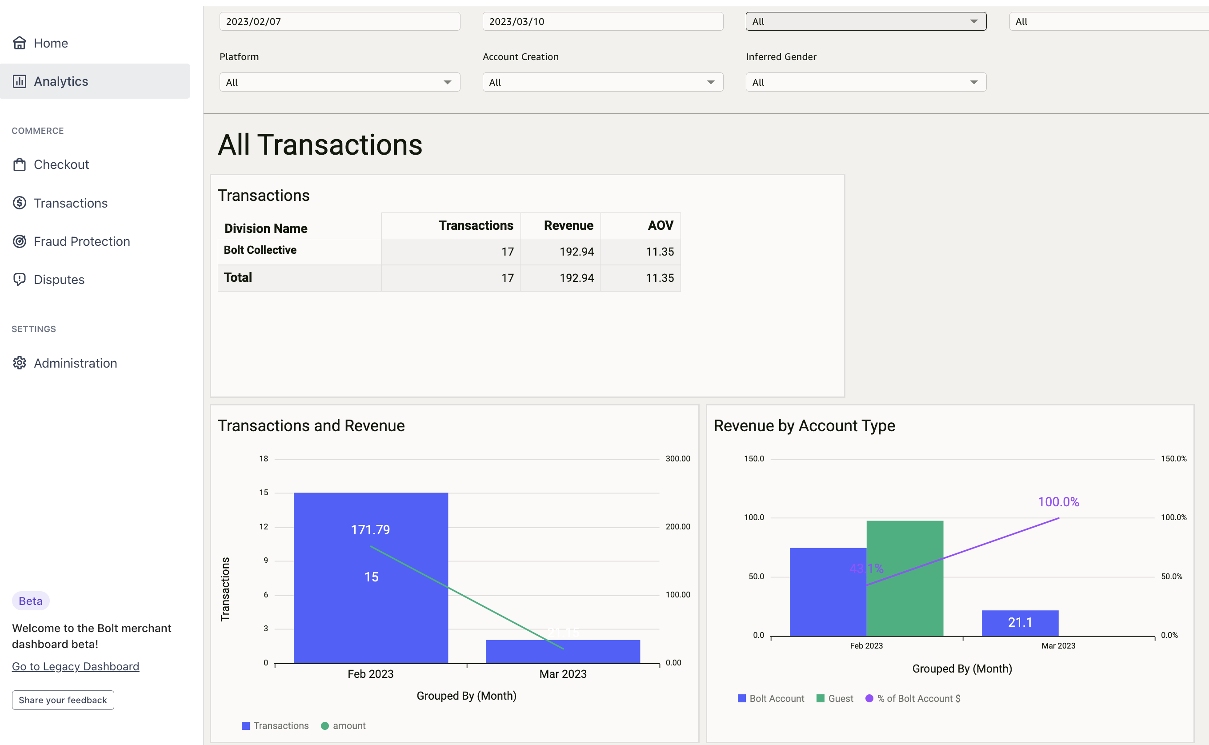
Task: Click the Division Name column header
Action: (x=266, y=228)
